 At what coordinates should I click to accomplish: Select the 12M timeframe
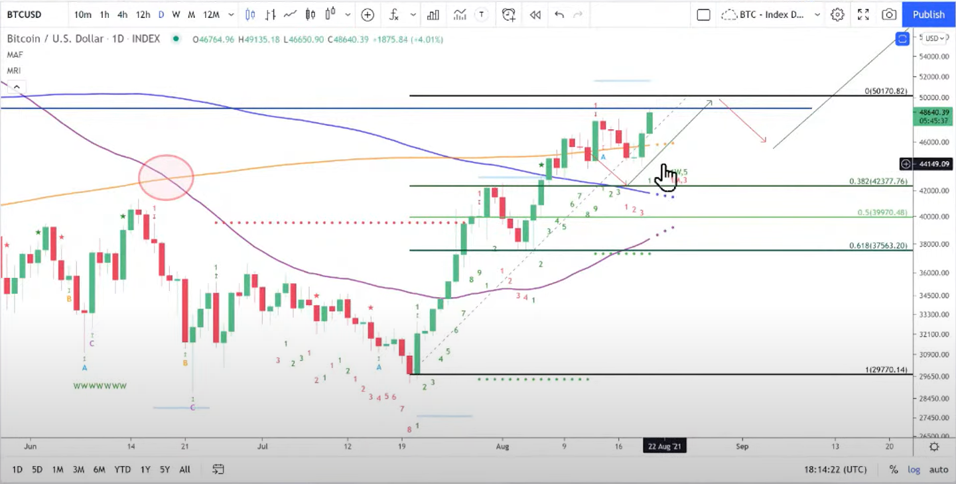point(211,15)
